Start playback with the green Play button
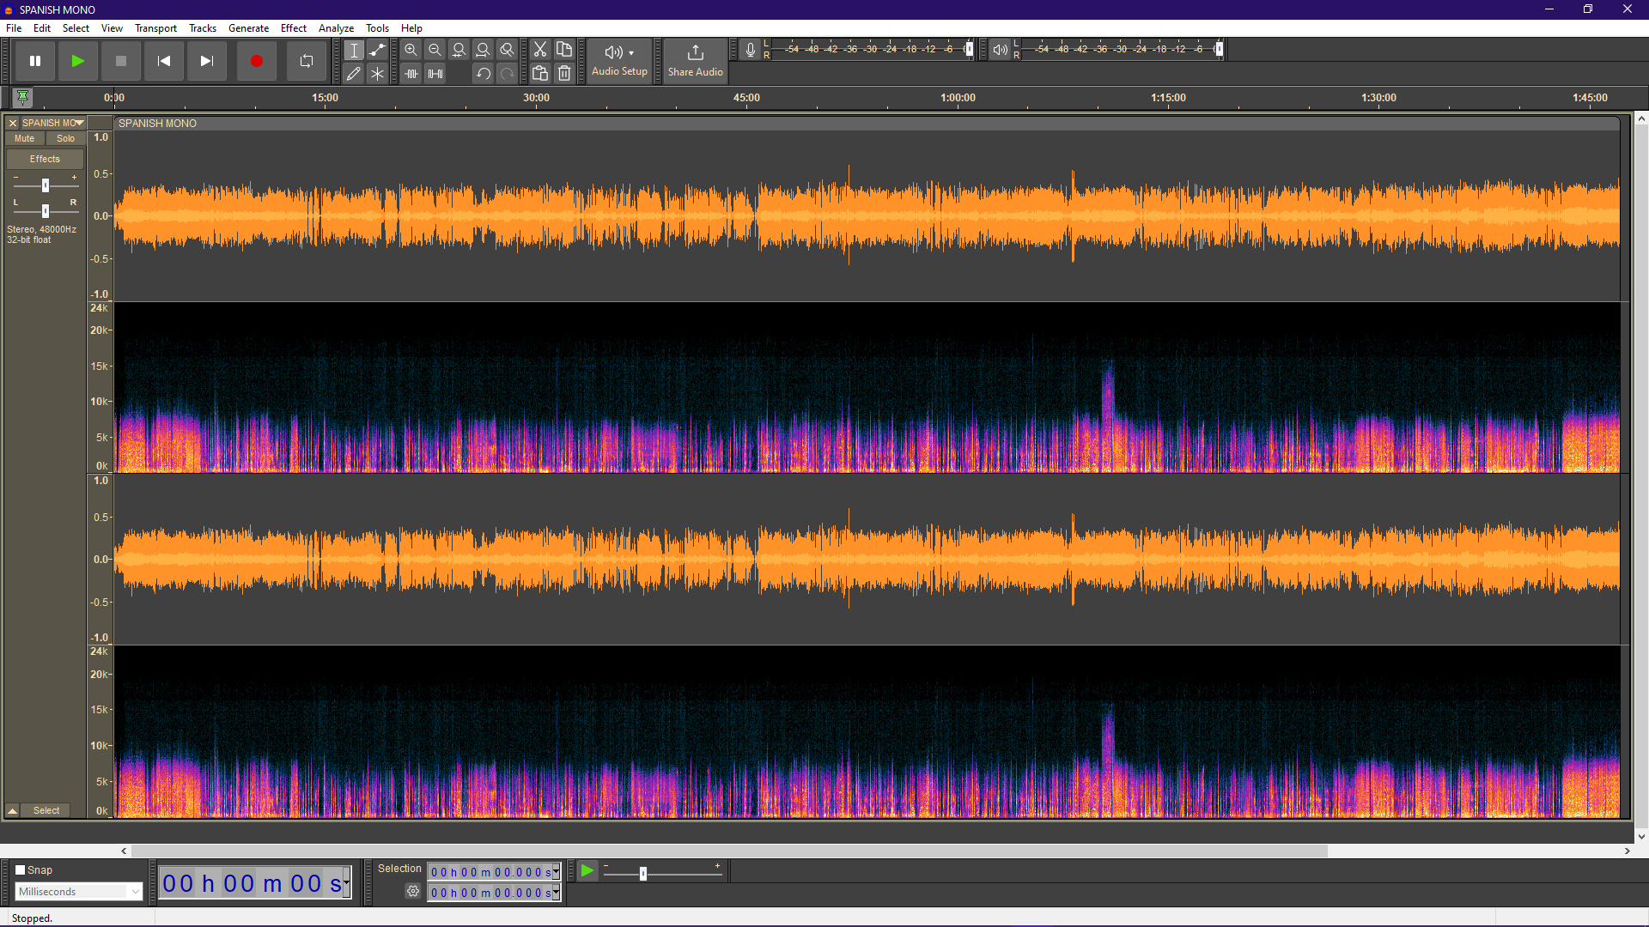1649x927 pixels. point(78,61)
